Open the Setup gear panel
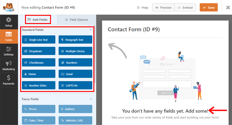232x125 pixels. (x=9, y=22)
